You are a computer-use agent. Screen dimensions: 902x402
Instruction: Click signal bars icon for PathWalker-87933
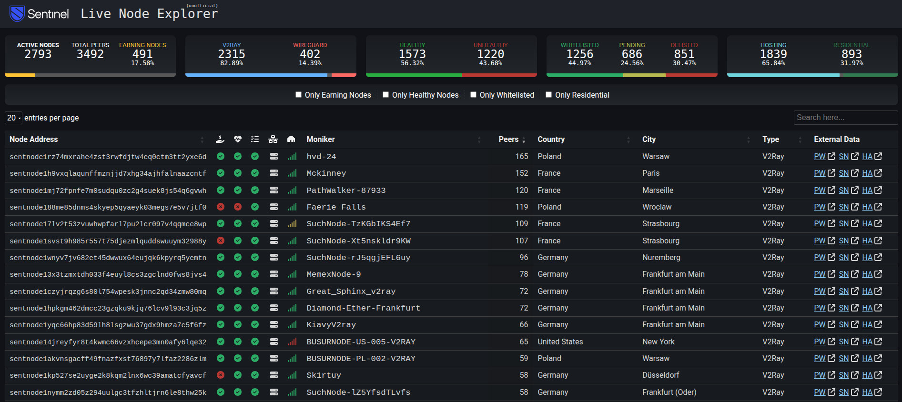(292, 190)
